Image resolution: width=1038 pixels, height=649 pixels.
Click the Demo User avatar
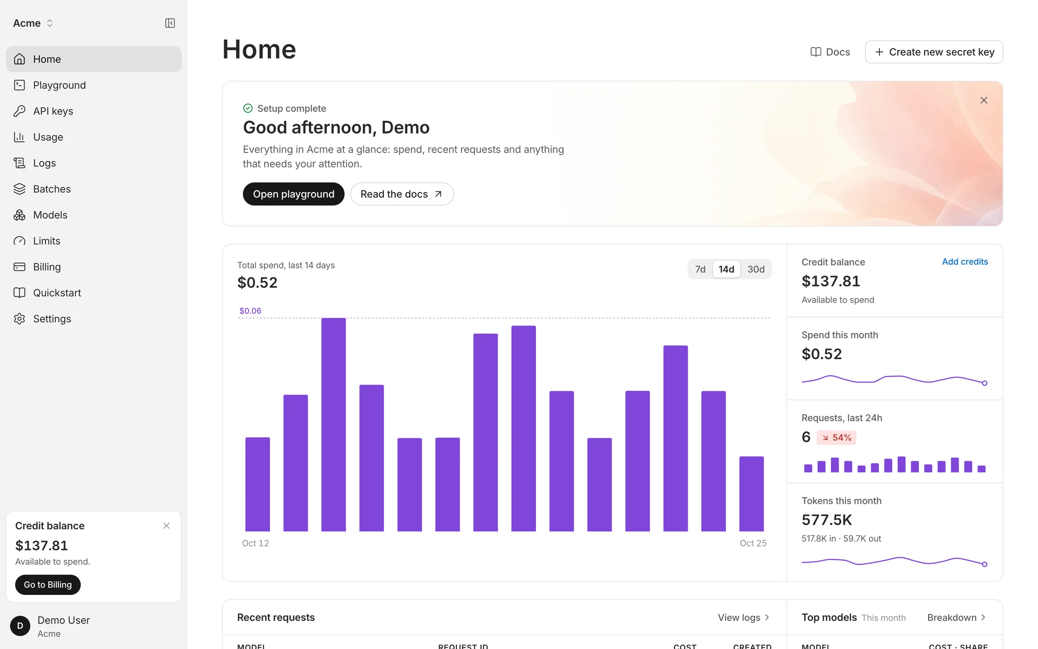click(20, 626)
